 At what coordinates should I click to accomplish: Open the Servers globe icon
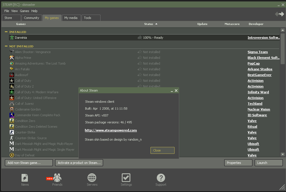[x=92, y=178]
